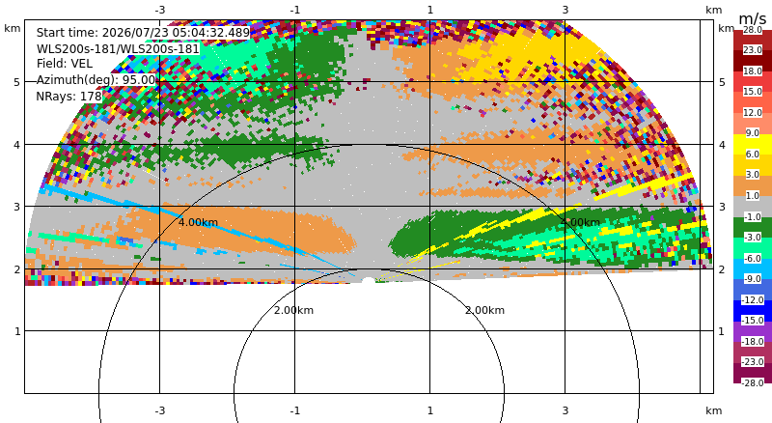This screenshot has height=423, width=772.
Task: Click the right 2.00km range ring label
Action: [x=485, y=310]
